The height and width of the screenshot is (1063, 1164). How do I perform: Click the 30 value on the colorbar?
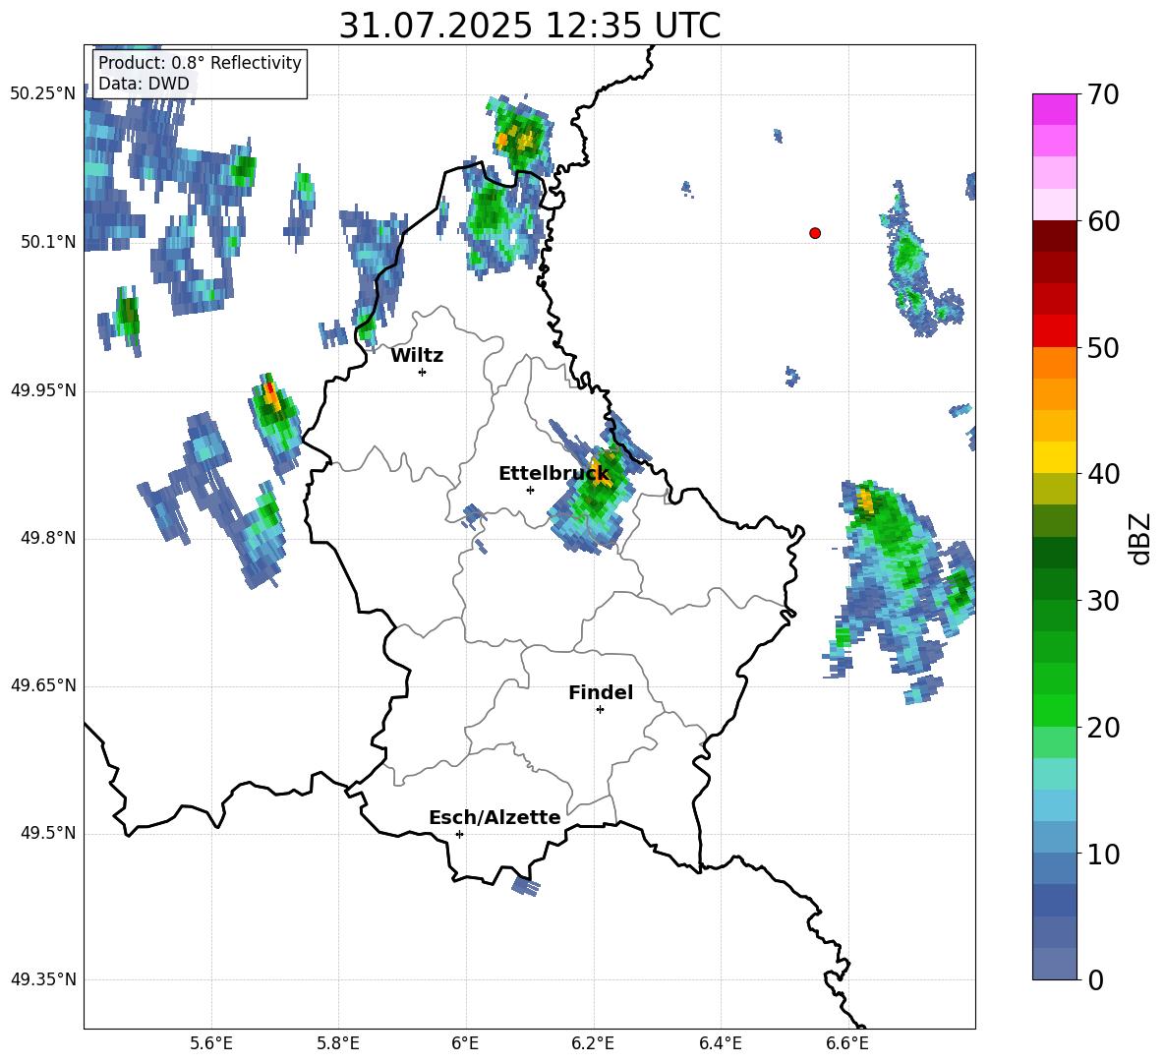click(x=1103, y=601)
